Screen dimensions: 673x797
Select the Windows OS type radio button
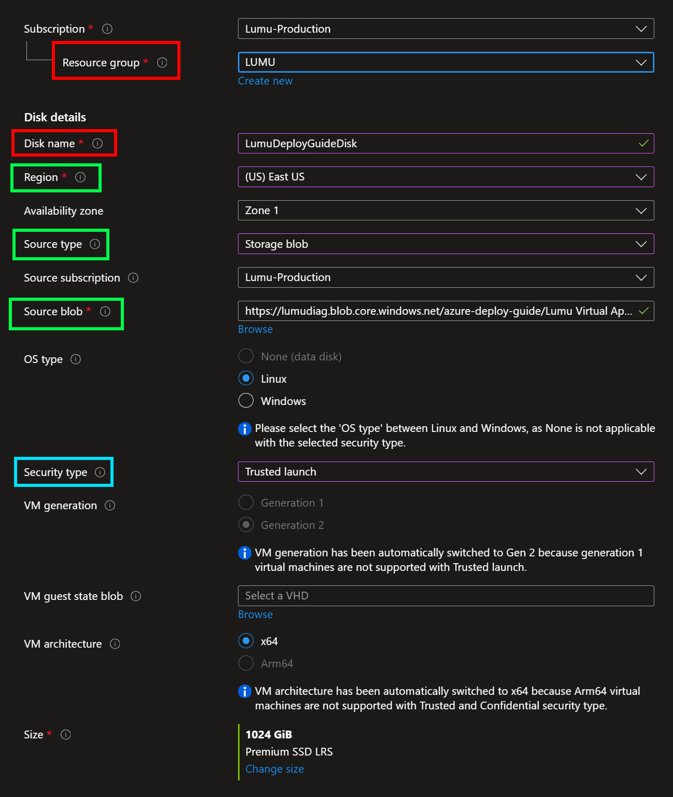(x=246, y=401)
